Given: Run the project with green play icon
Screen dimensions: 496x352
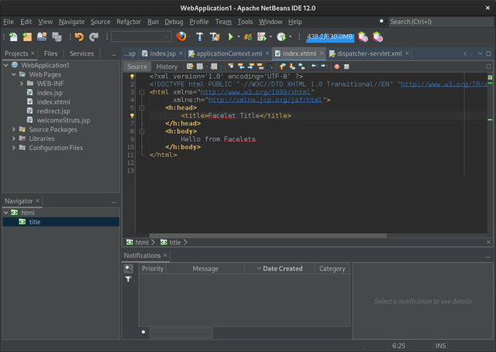Looking at the screenshot, I should (x=230, y=36).
